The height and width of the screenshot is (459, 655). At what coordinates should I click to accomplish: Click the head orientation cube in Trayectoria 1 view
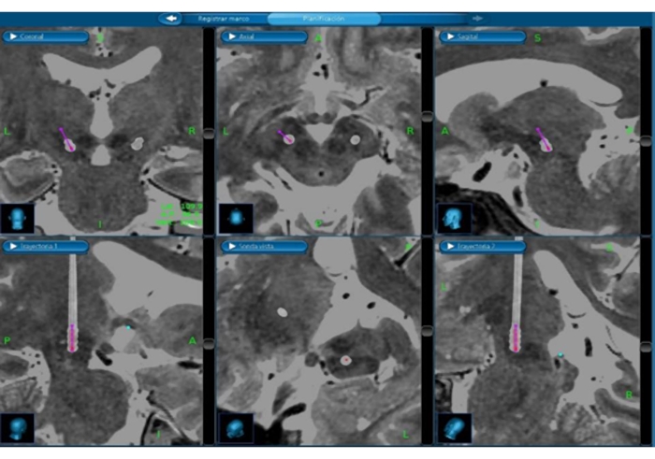pos(17,428)
